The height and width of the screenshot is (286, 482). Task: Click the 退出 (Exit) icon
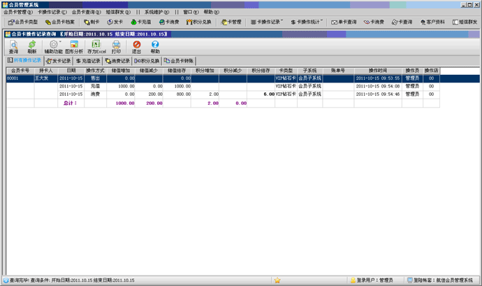136,46
